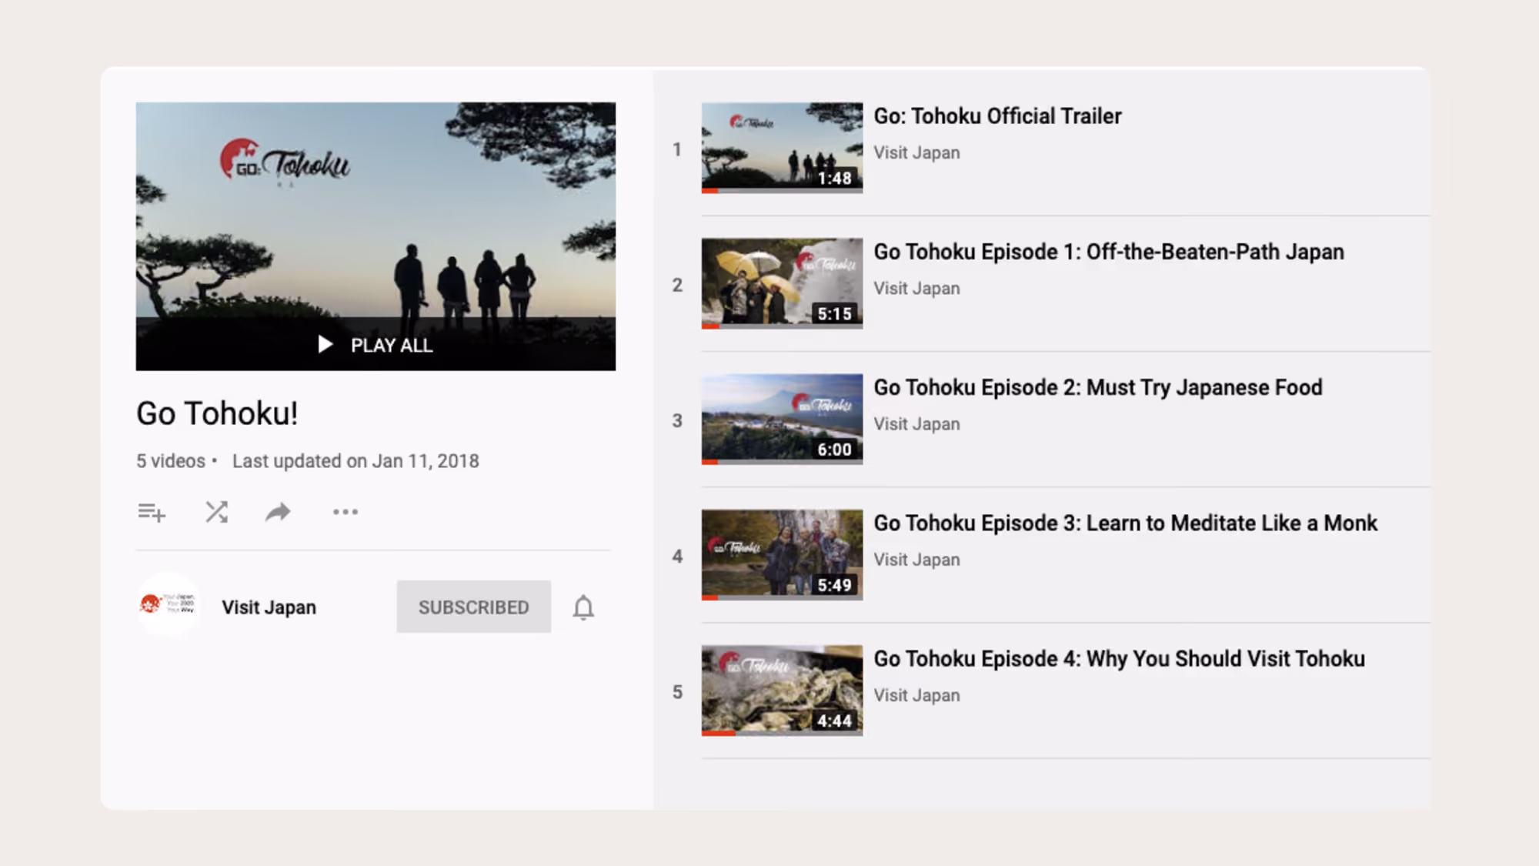Shuffle the Go Tohoku! playlist
Screen dimensions: 1539x866
tap(216, 512)
